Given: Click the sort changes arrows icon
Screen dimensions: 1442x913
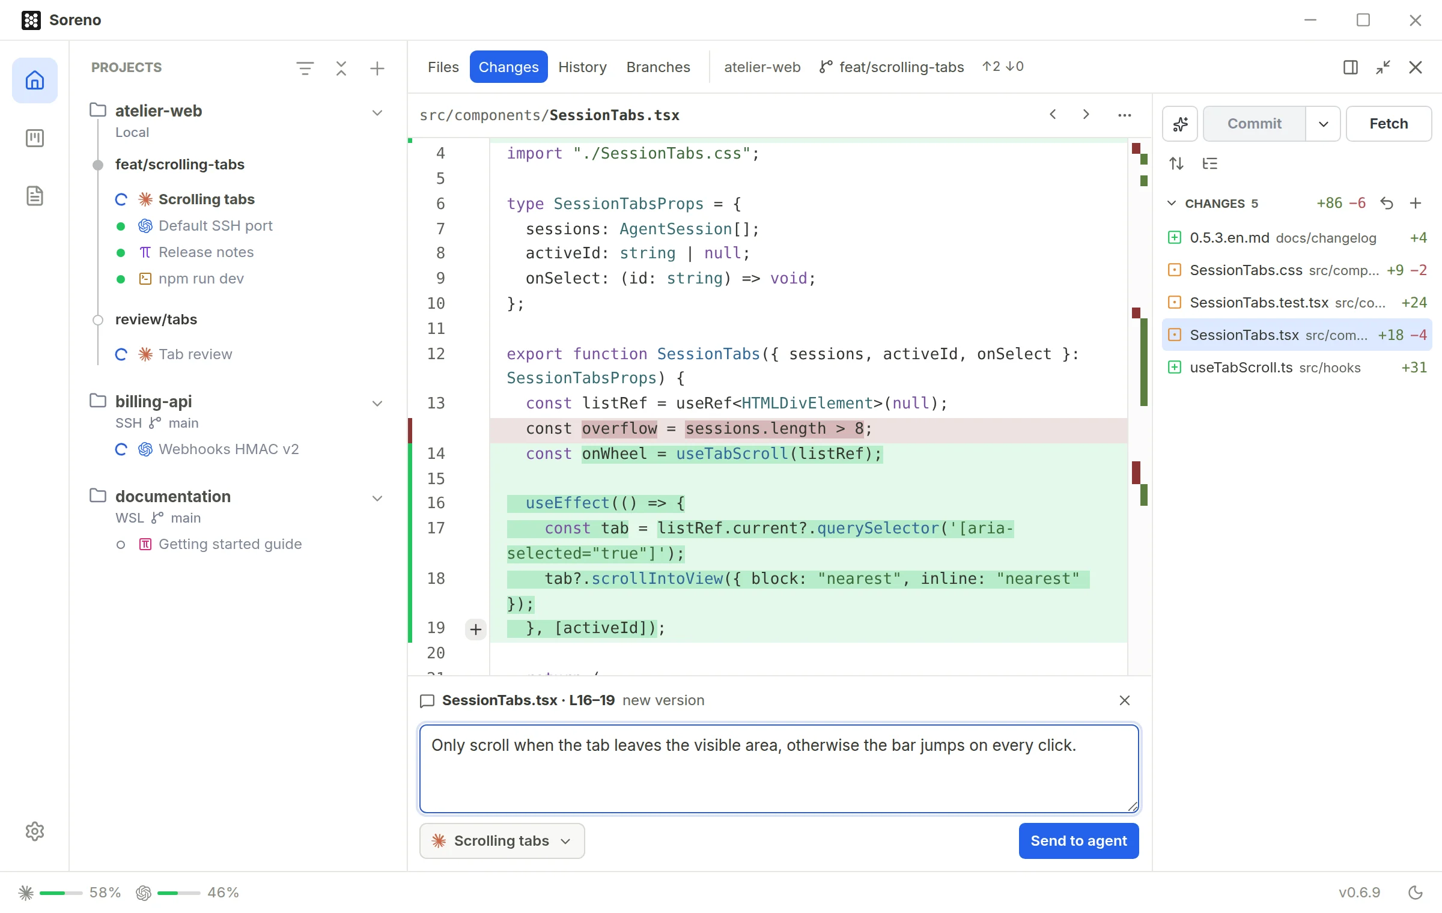Looking at the screenshot, I should click(x=1176, y=163).
